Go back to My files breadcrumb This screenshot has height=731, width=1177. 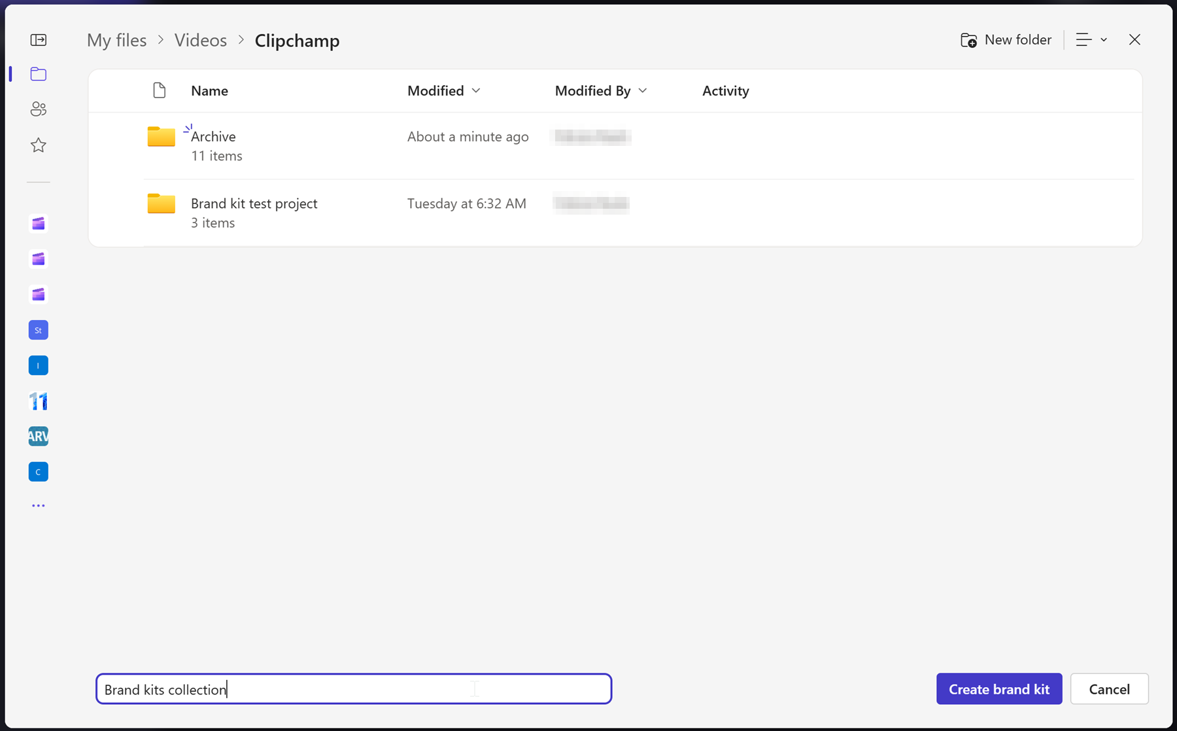click(116, 40)
